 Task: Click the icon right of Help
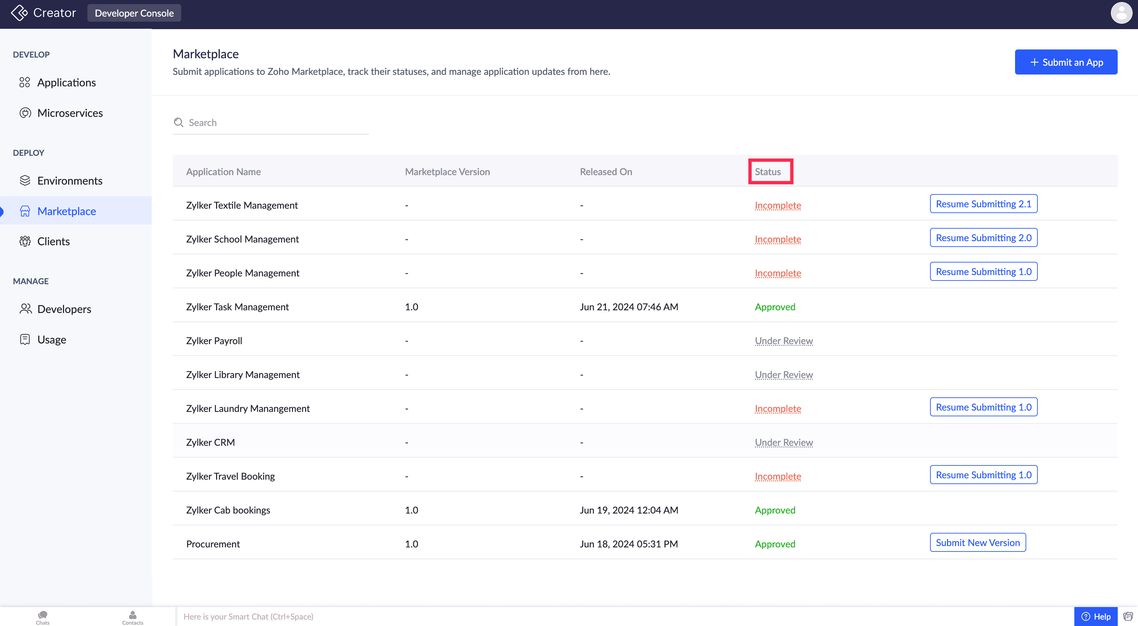pos(1128,616)
